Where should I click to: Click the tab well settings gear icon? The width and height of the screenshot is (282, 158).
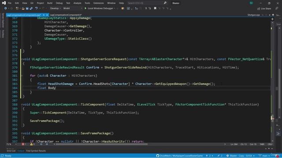tap(273, 15)
